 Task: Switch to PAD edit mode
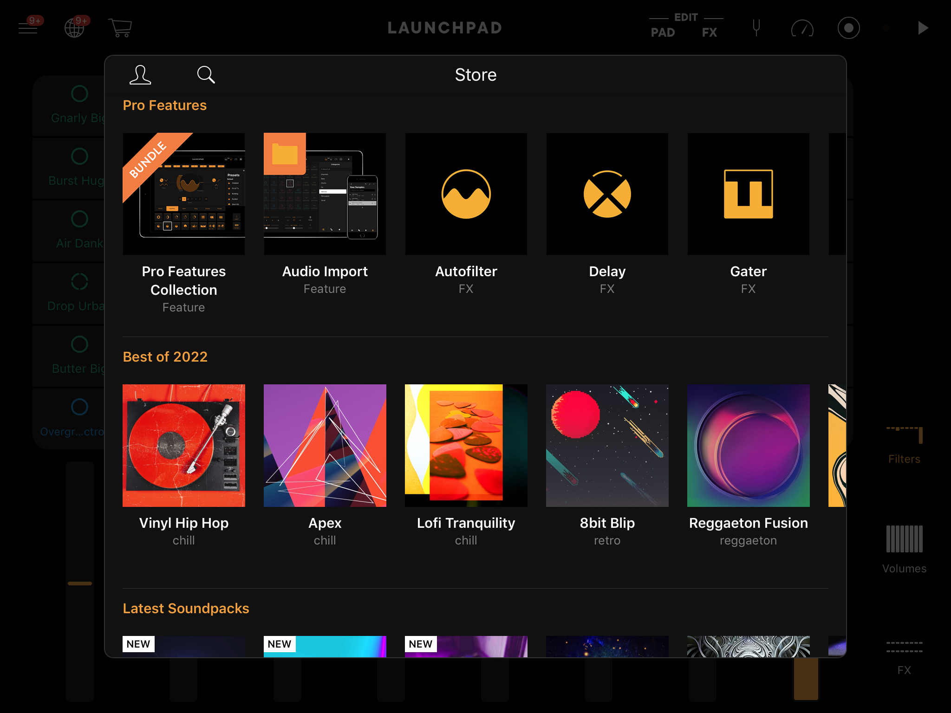[x=663, y=33]
